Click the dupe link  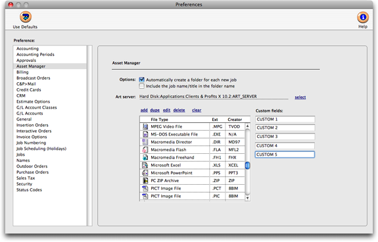[x=154, y=110]
